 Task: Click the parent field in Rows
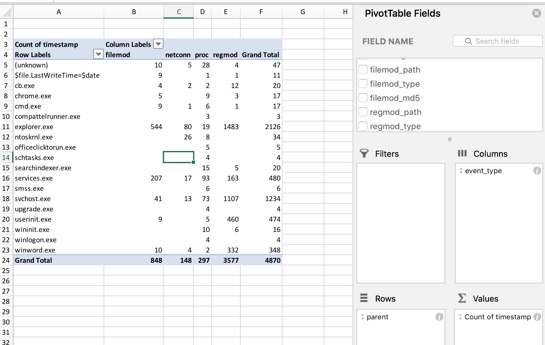[x=377, y=317]
